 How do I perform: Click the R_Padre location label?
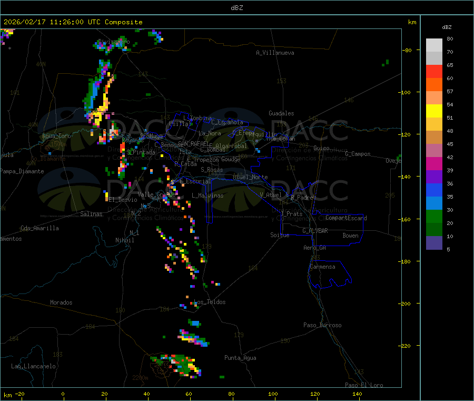(302, 198)
